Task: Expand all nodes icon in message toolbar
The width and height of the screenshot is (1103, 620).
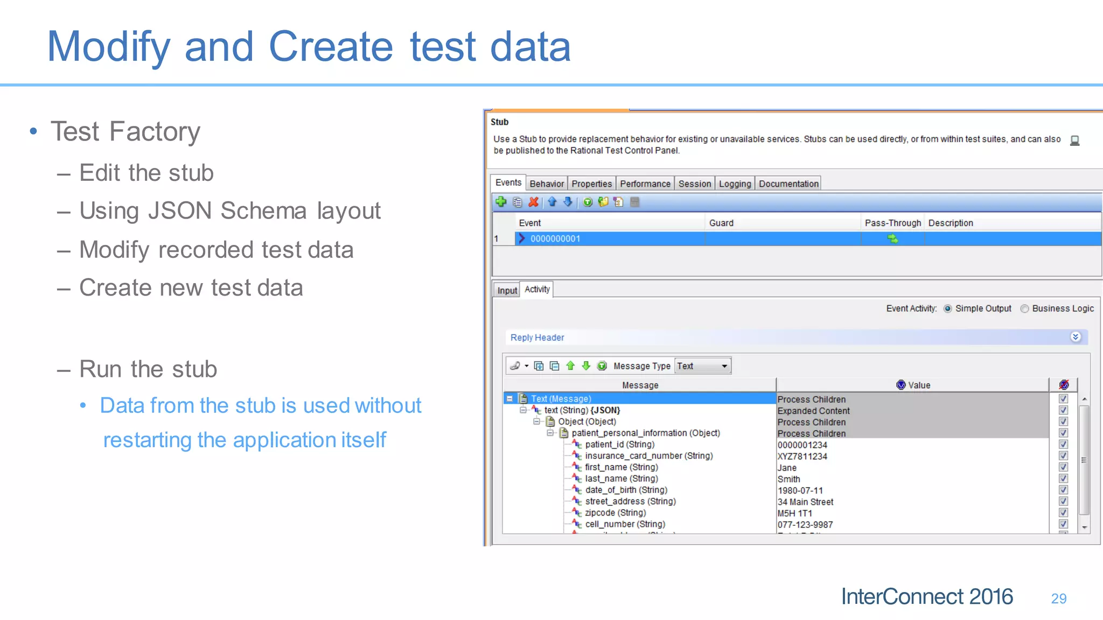Action: [539, 366]
